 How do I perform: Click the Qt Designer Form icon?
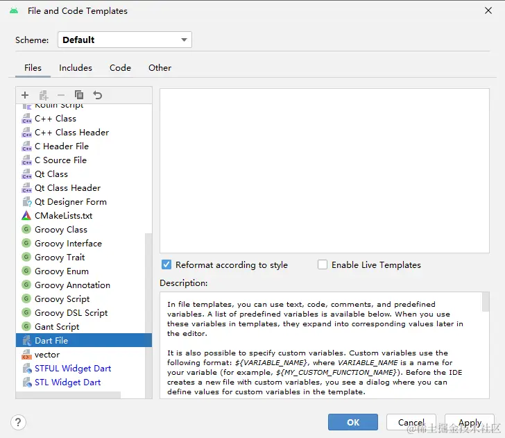pyautogui.click(x=26, y=202)
